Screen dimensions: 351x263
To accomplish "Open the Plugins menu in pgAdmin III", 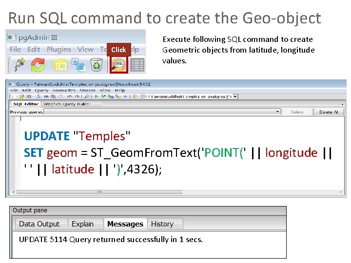I will click(59, 49).
